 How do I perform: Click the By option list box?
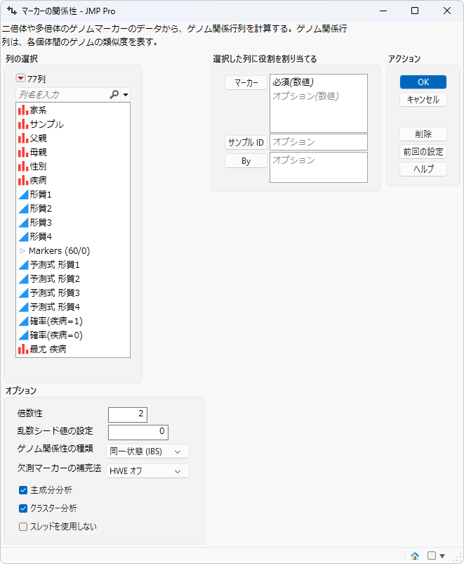(319, 167)
